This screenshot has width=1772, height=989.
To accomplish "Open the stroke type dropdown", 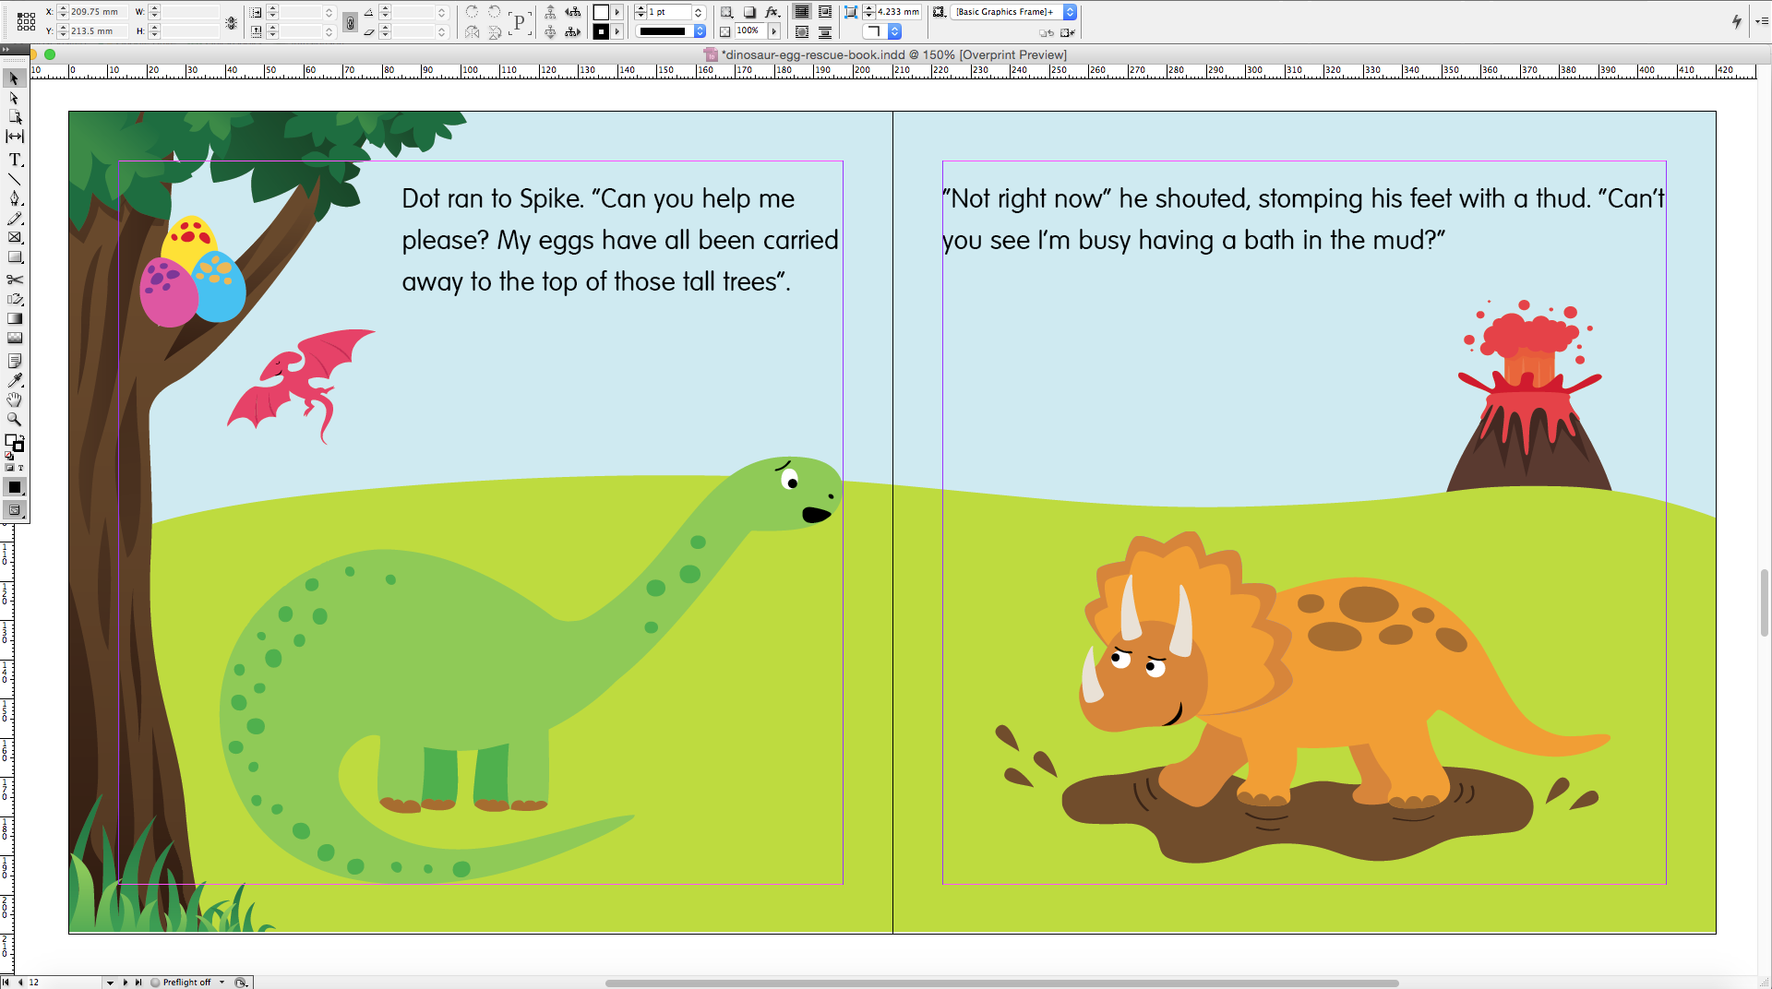I will point(700,30).
